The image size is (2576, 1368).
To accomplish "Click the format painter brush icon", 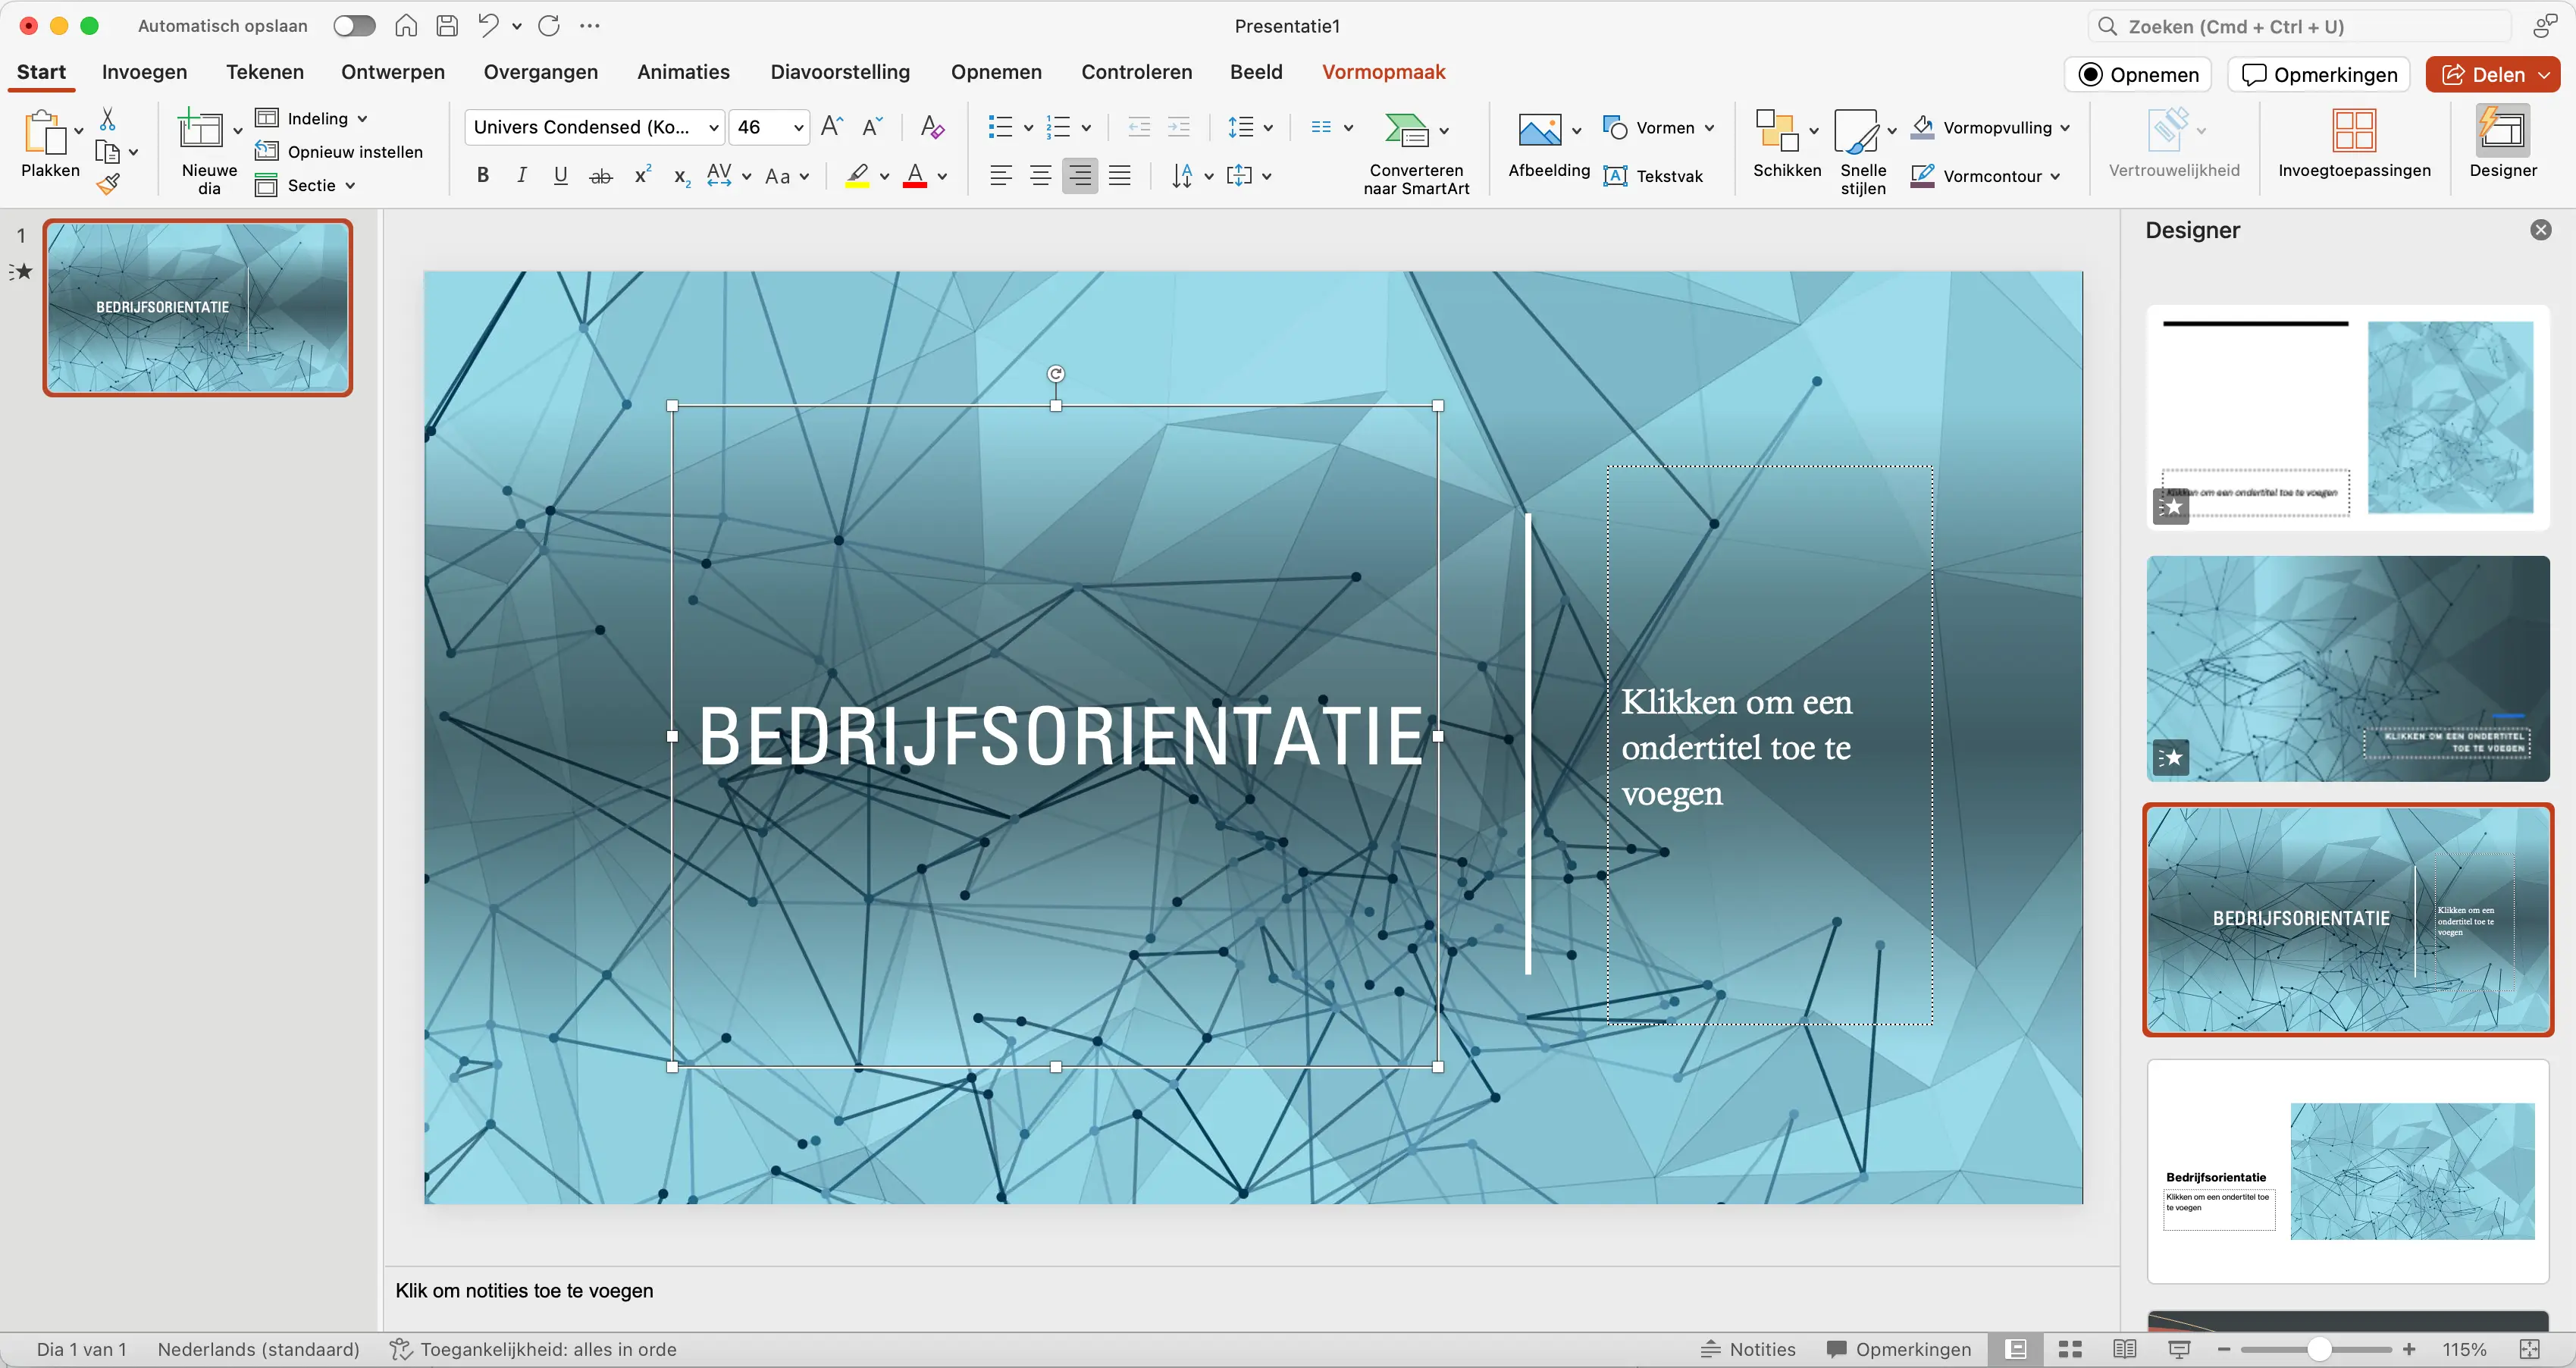I will [108, 185].
